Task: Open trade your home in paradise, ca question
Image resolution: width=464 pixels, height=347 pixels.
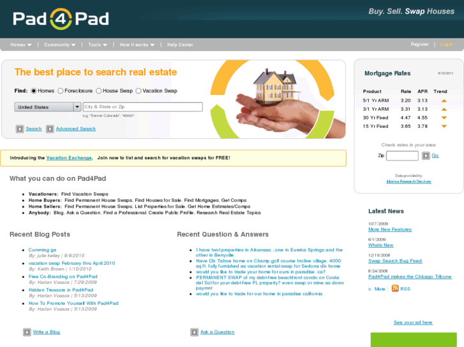Action: 260,272
